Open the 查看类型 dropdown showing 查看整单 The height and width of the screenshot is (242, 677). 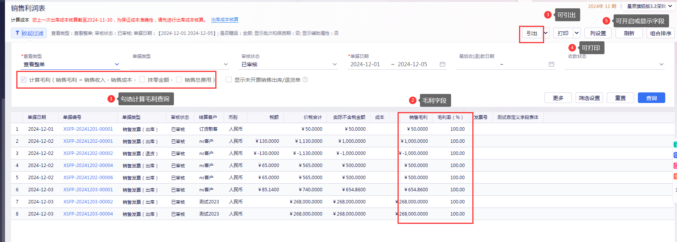pos(71,64)
